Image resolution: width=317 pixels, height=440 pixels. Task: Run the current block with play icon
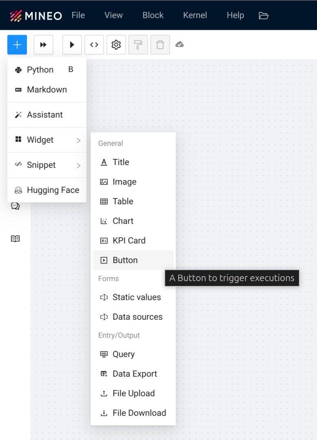(72, 45)
